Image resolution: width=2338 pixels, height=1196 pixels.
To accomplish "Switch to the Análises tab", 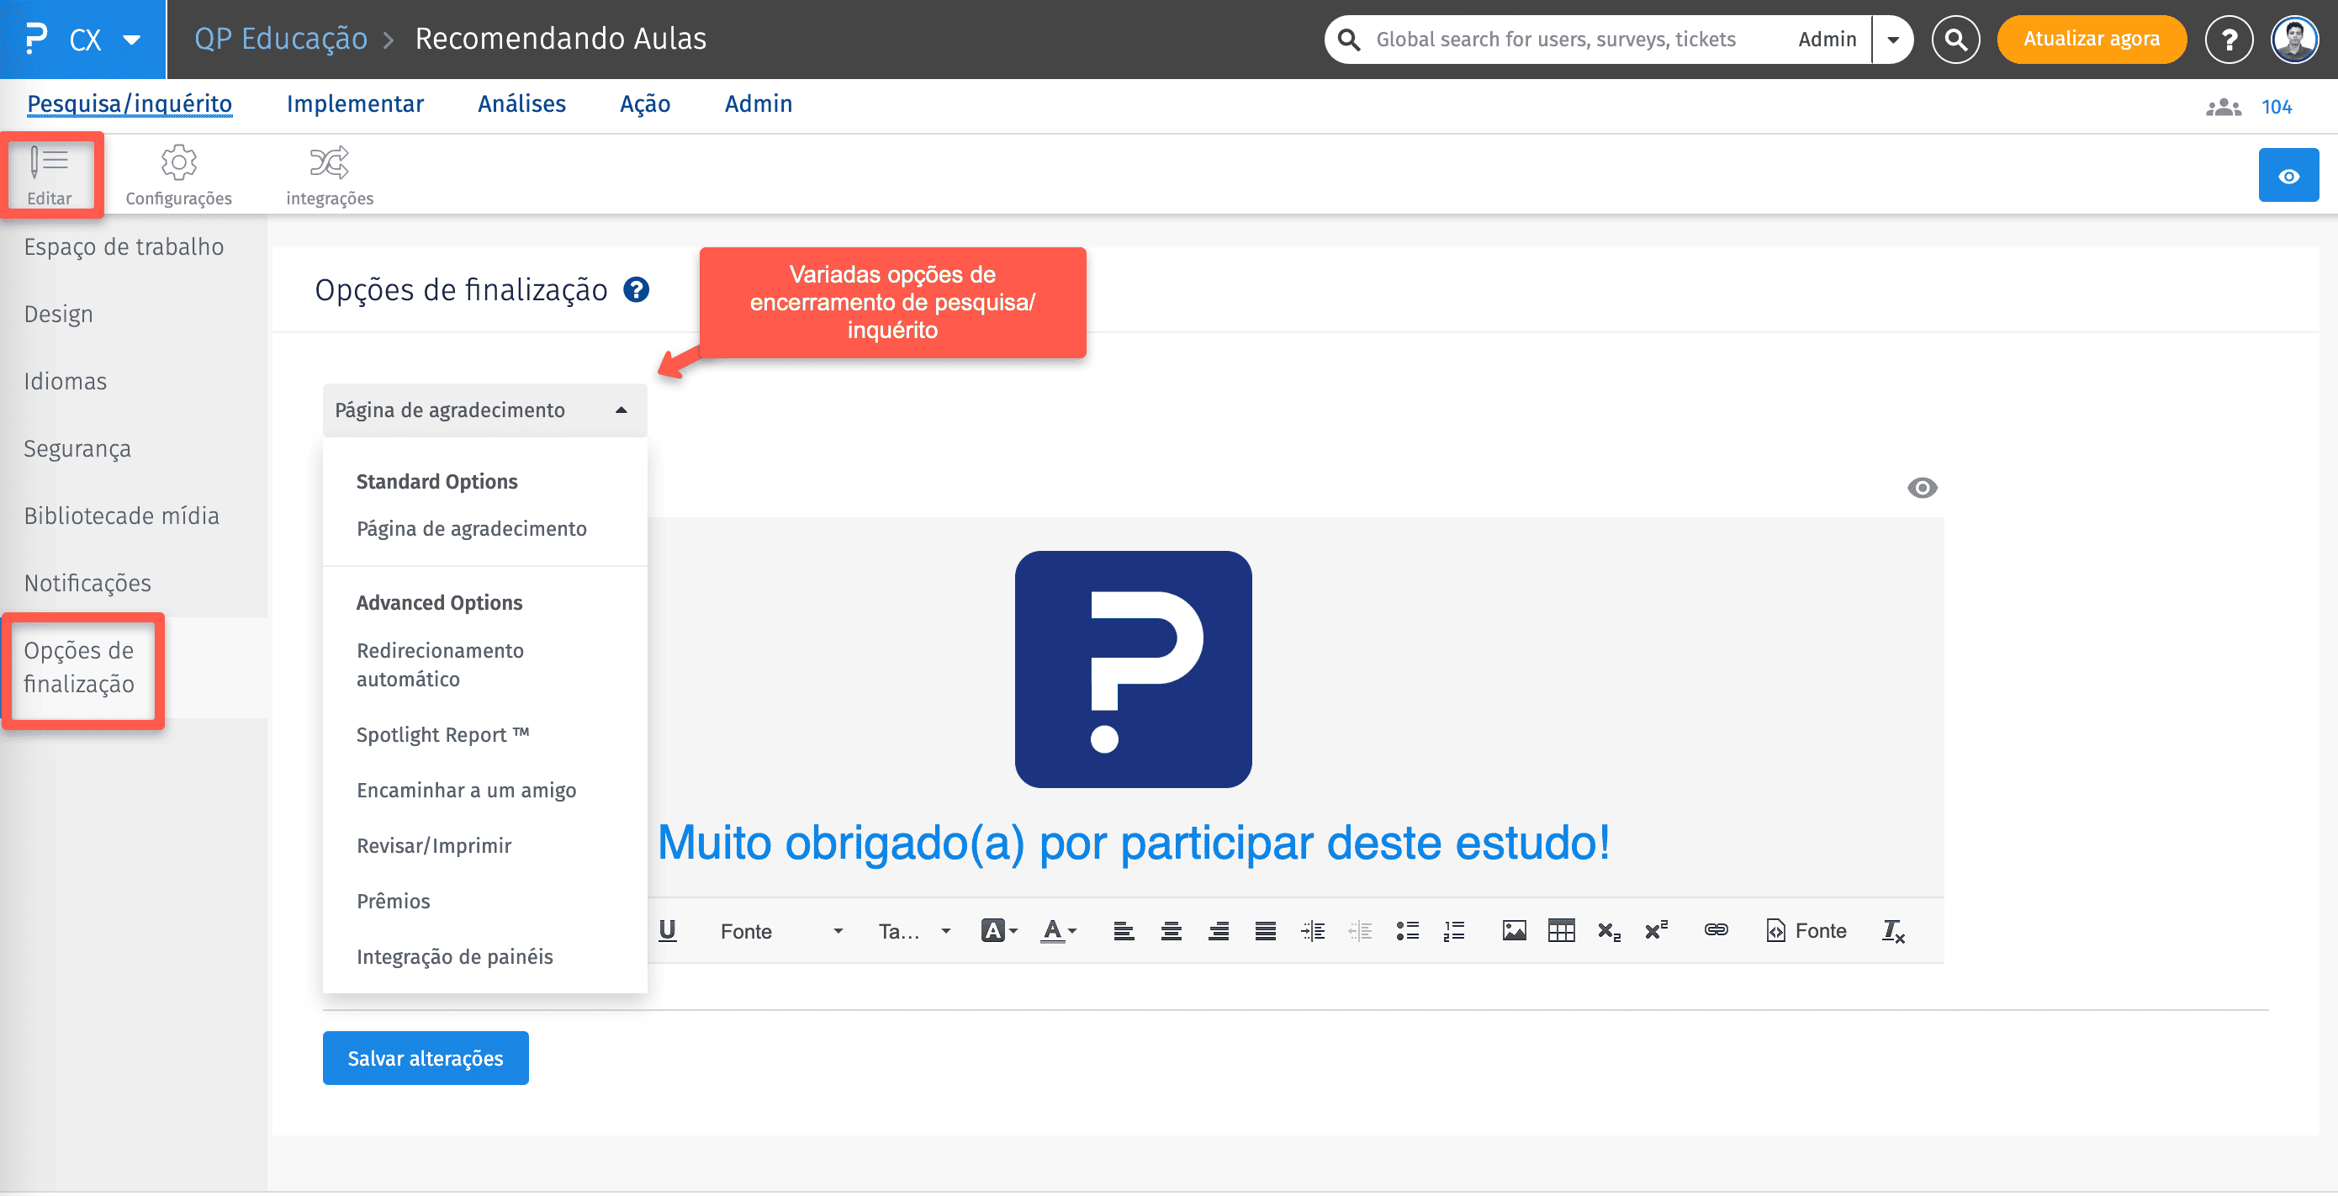I will 521,104.
